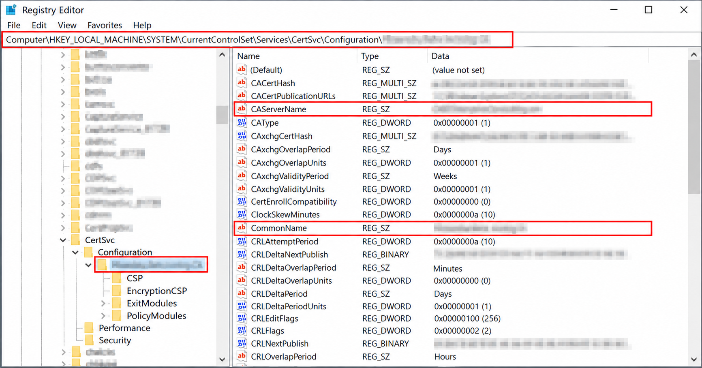This screenshot has height=368, width=702.
Task: Open the Help menu
Action: [x=142, y=25]
